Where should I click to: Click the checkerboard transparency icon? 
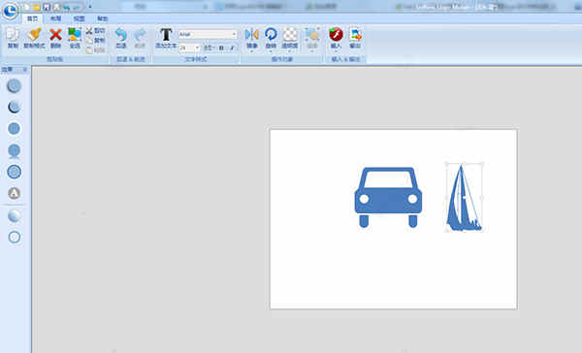click(x=290, y=35)
